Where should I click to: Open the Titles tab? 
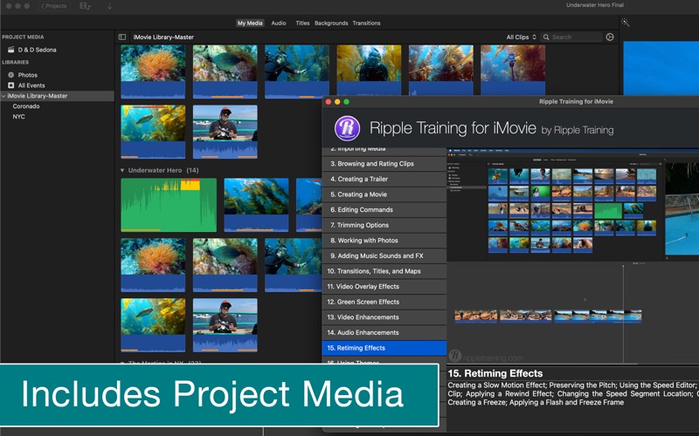tap(302, 24)
